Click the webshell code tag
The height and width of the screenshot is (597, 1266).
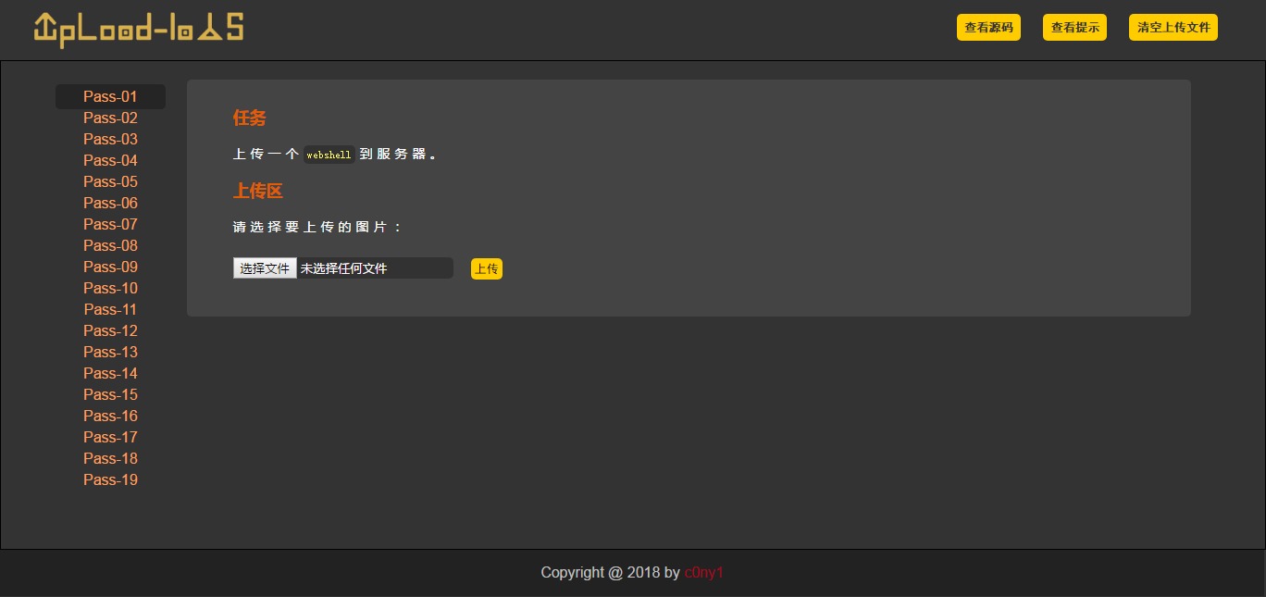pyautogui.click(x=329, y=155)
